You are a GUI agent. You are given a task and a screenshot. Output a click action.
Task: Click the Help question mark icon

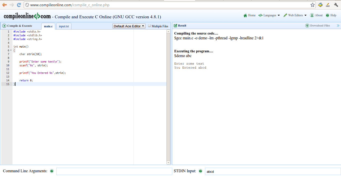pos(328,15)
